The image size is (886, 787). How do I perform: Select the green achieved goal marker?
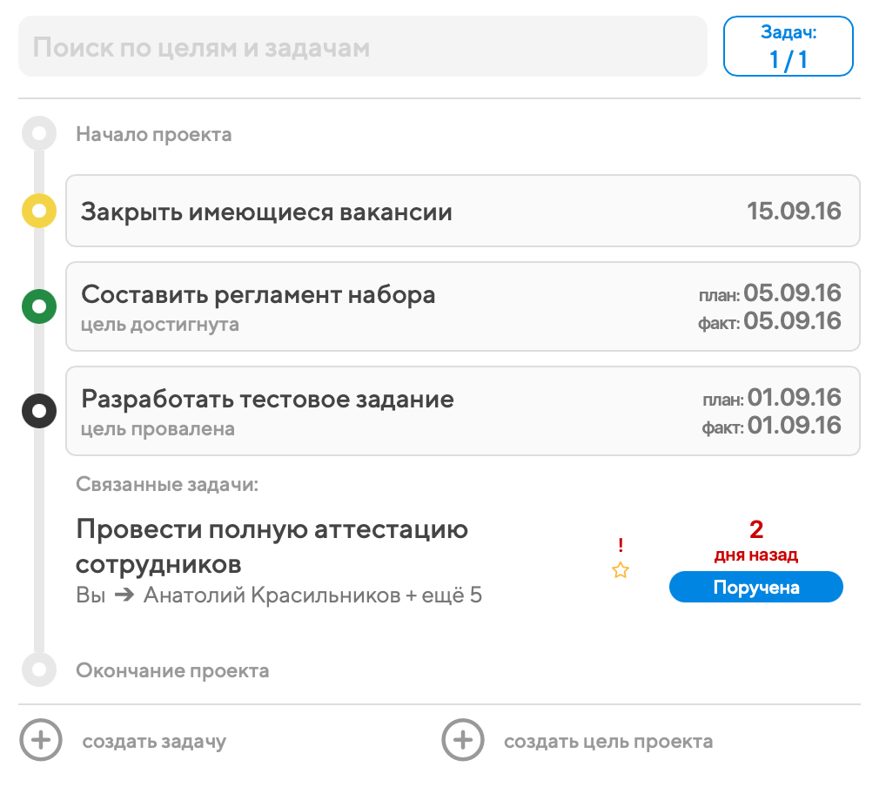[x=39, y=306]
